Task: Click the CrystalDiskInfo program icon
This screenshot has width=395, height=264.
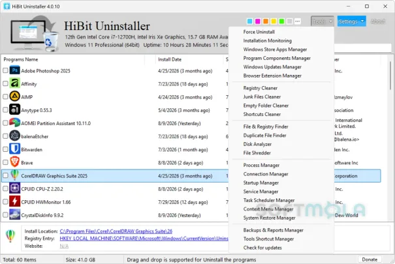Action: pos(14,214)
